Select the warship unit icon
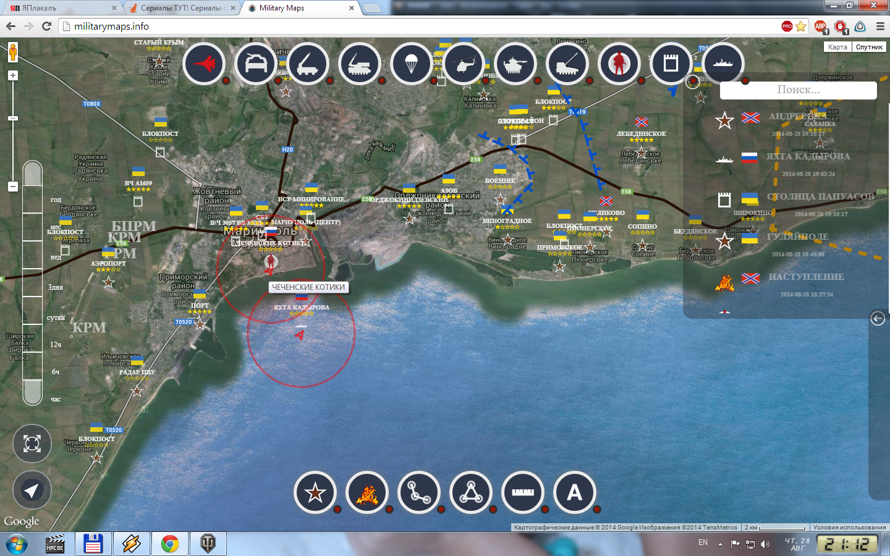 [723, 63]
